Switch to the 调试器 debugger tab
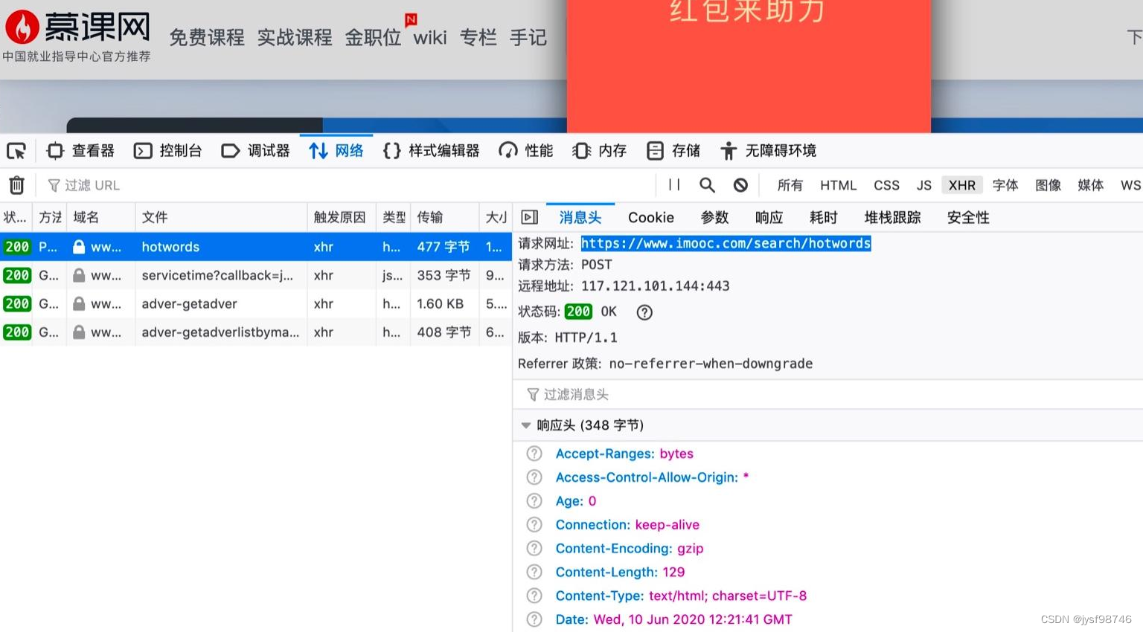 [x=256, y=151]
